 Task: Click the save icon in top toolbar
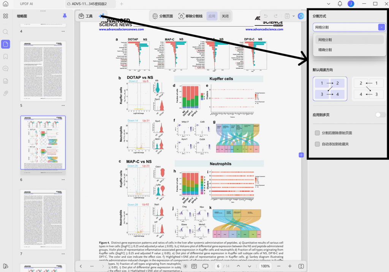click(287, 16)
